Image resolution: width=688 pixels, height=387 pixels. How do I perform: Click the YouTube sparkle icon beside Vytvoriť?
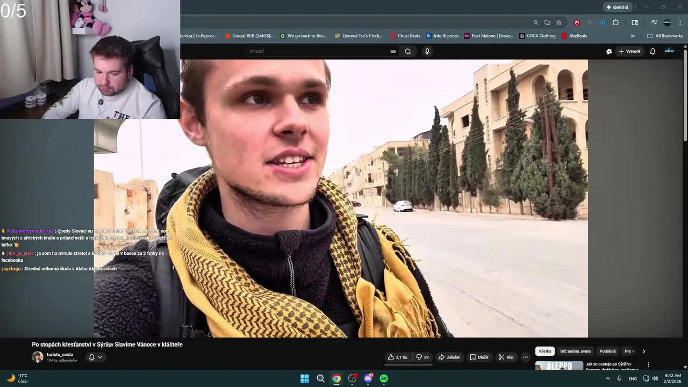(x=609, y=52)
